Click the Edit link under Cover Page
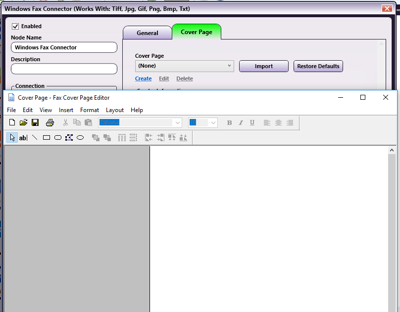 coord(164,78)
